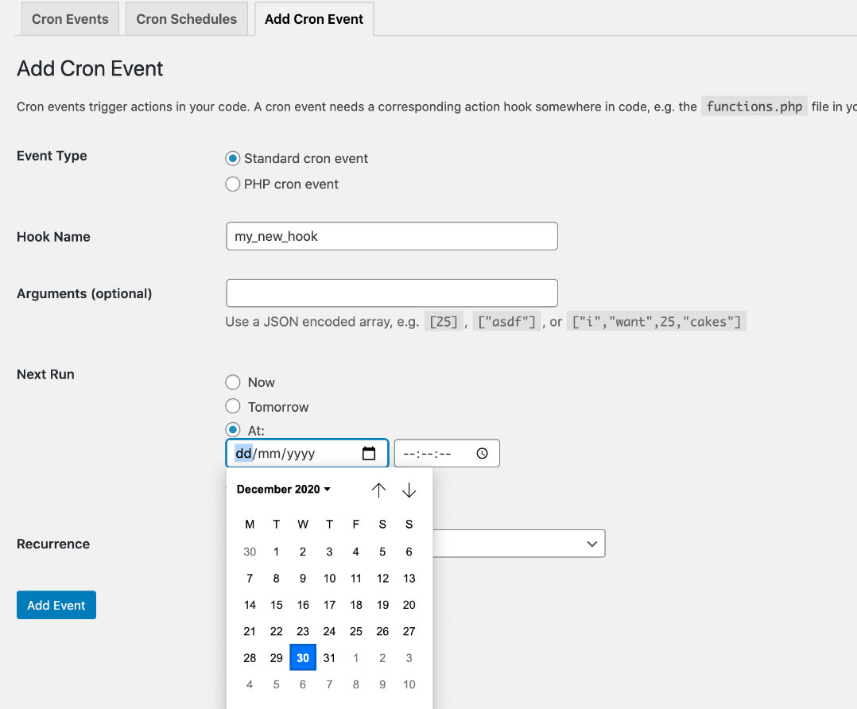Screen dimensions: 857x709
Task: Select Standard cron event radio button
Action: point(233,158)
